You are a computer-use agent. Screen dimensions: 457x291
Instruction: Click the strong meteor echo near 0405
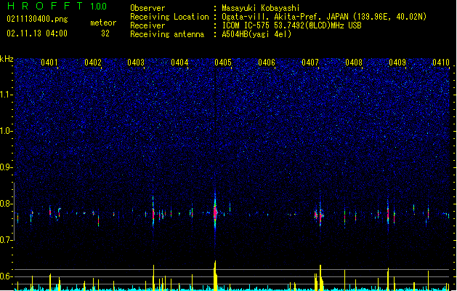coord(215,212)
